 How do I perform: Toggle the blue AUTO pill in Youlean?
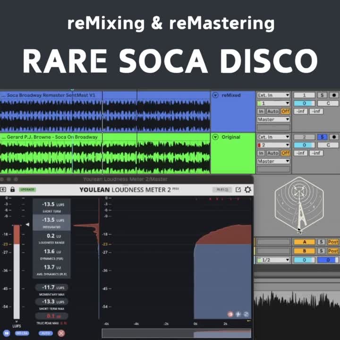tap(45, 333)
